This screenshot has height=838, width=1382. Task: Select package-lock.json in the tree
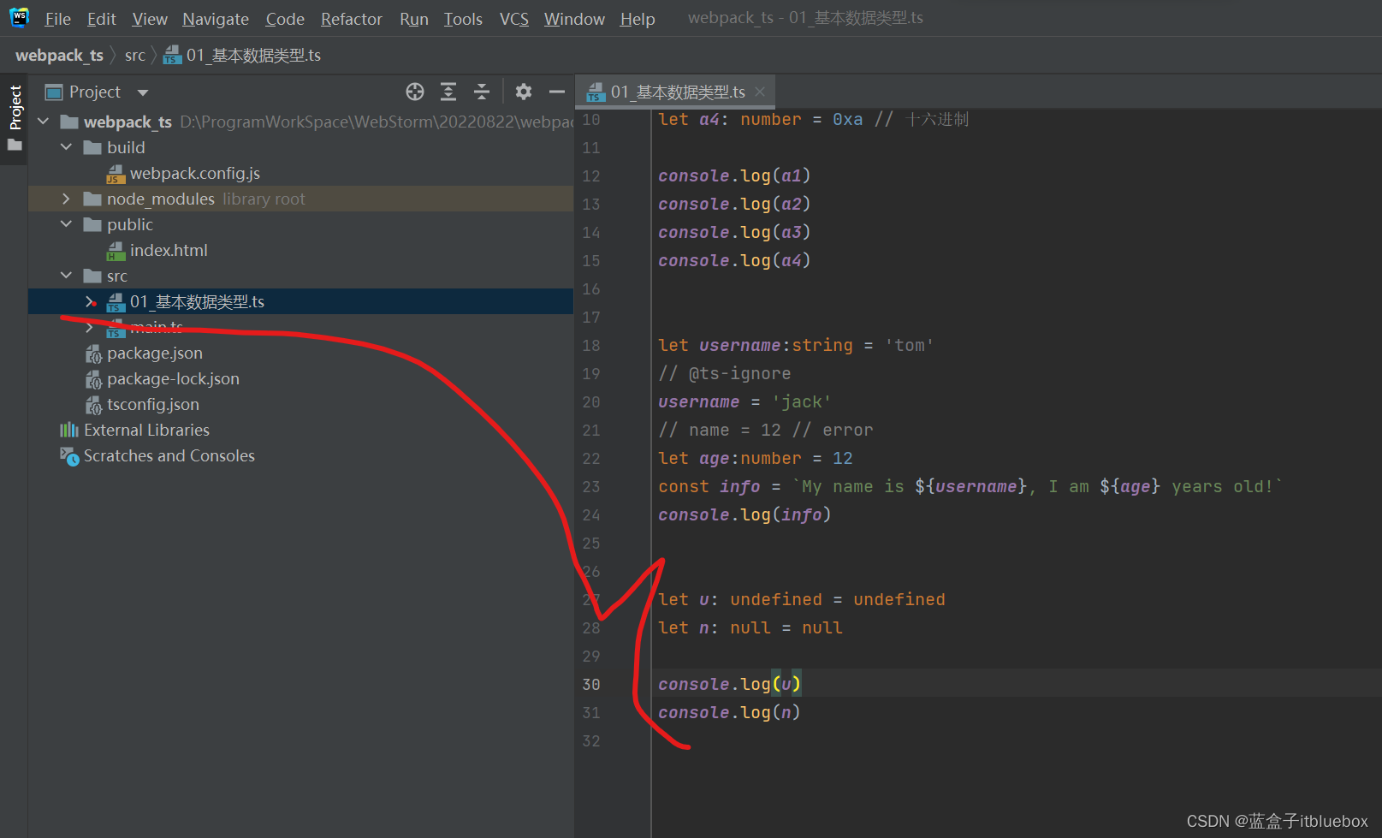click(x=173, y=379)
